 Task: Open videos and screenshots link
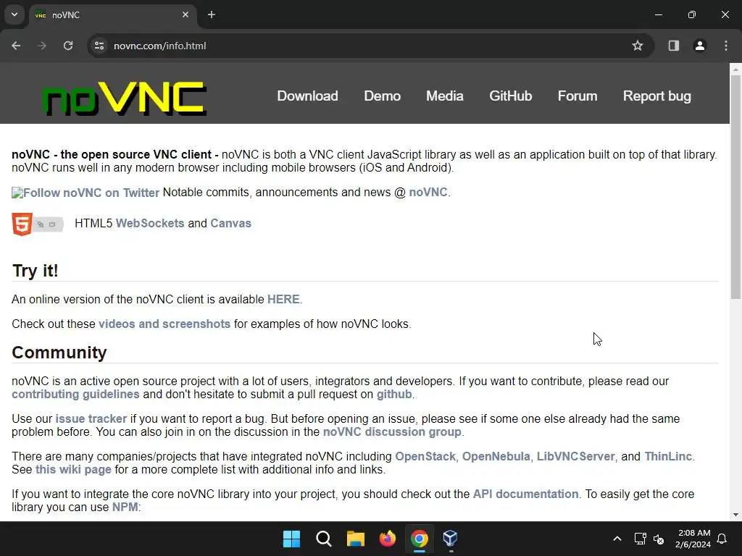pos(164,324)
